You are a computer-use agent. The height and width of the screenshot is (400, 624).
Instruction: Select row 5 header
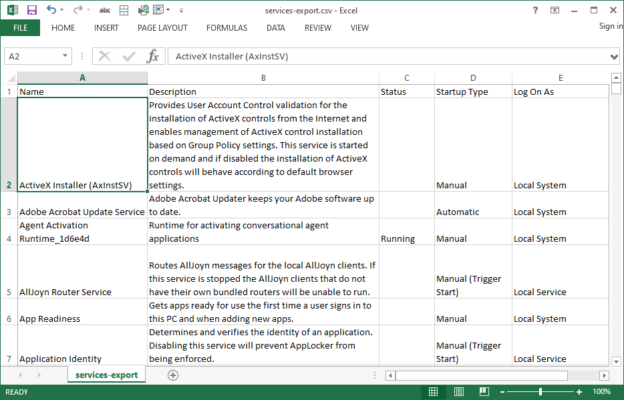click(9, 272)
